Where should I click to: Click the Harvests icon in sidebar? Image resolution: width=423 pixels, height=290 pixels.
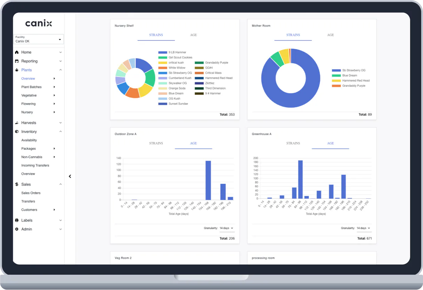[17, 123]
